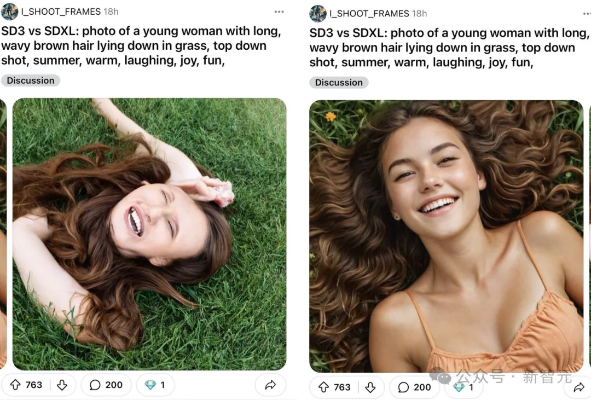Open left post title about SD3 vs SDXL
This screenshot has width=591, height=400.
(x=141, y=45)
